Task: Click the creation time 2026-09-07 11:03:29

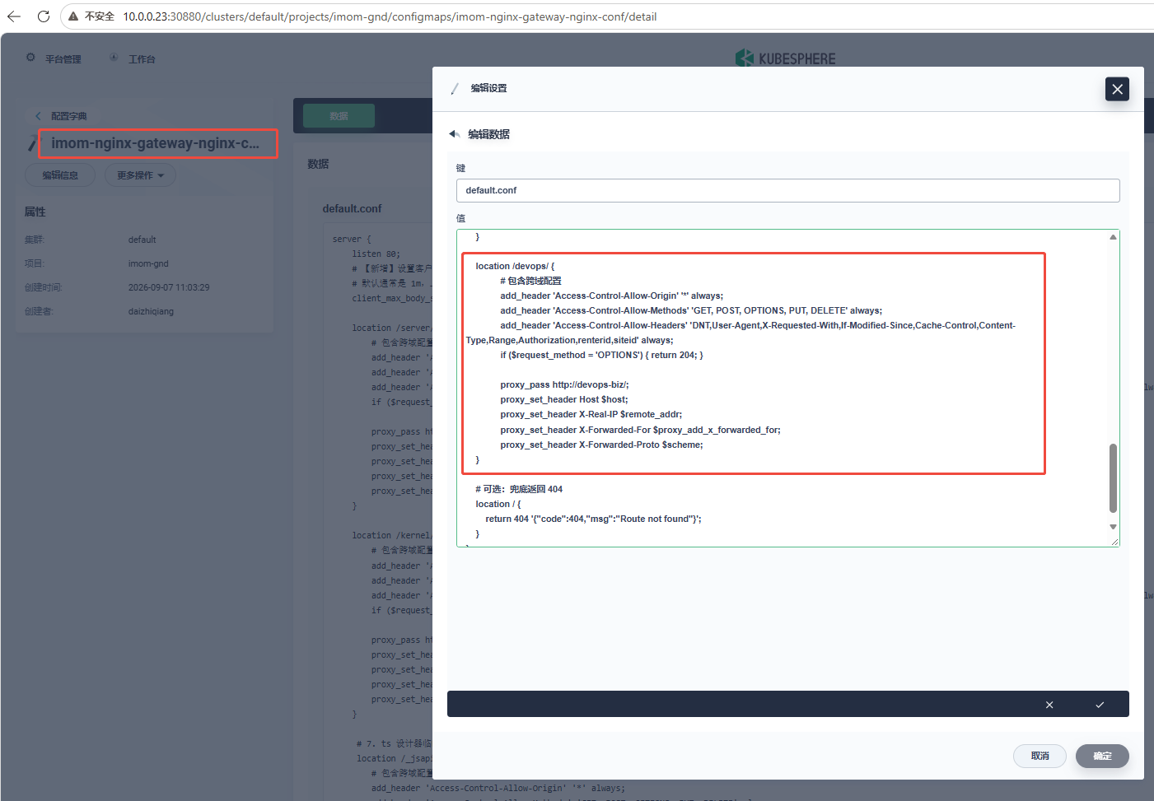Action: point(169,287)
